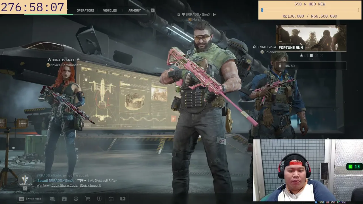Click the Novice Commander rank emblem
The image size is (363, 204).
(x=48, y=65)
